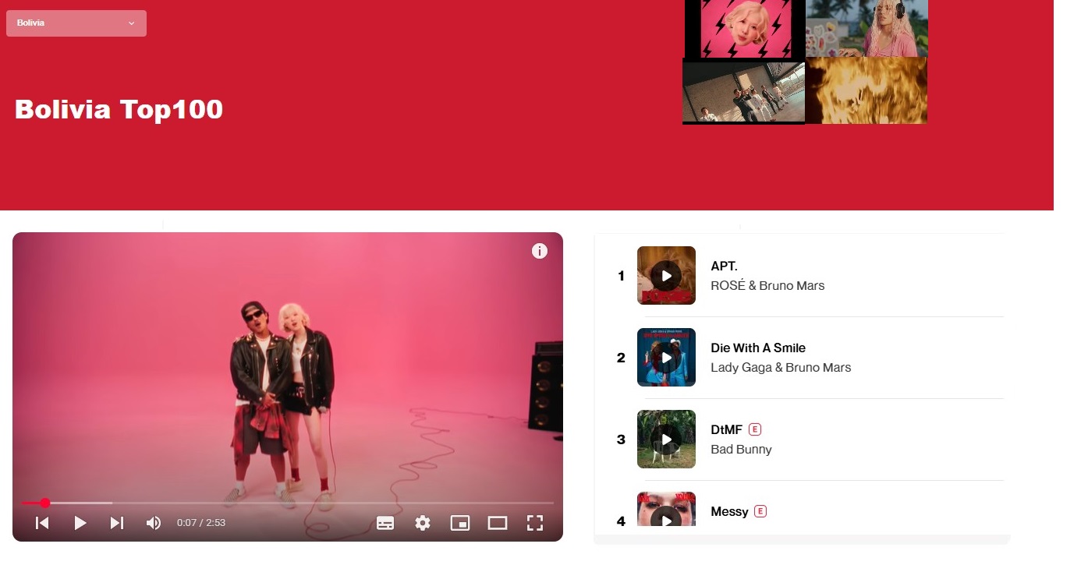This screenshot has height=572, width=1088.
Task: Open the headphones girl collage image
Action: (x=867, y=28)
